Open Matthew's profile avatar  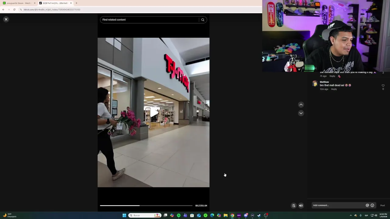coord(315,84)
